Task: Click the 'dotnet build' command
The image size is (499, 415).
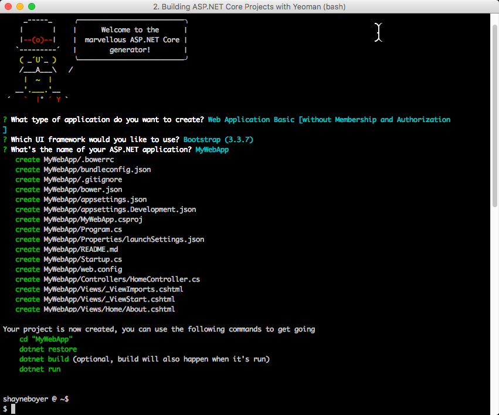Action: click(x=44, y=359)
